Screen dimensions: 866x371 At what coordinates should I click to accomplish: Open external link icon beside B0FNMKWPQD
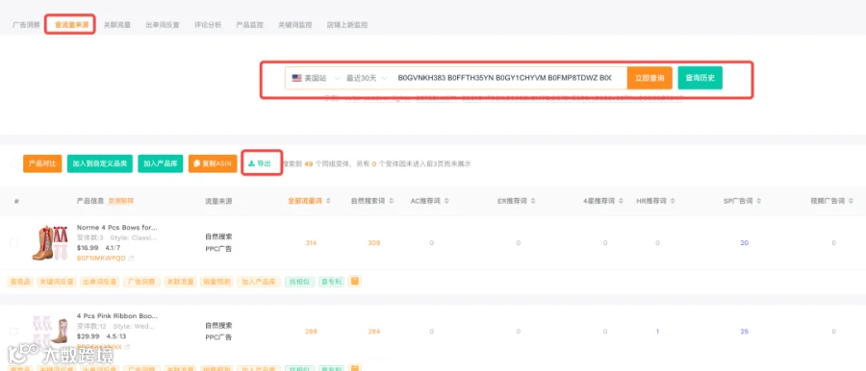pos(131,258)
